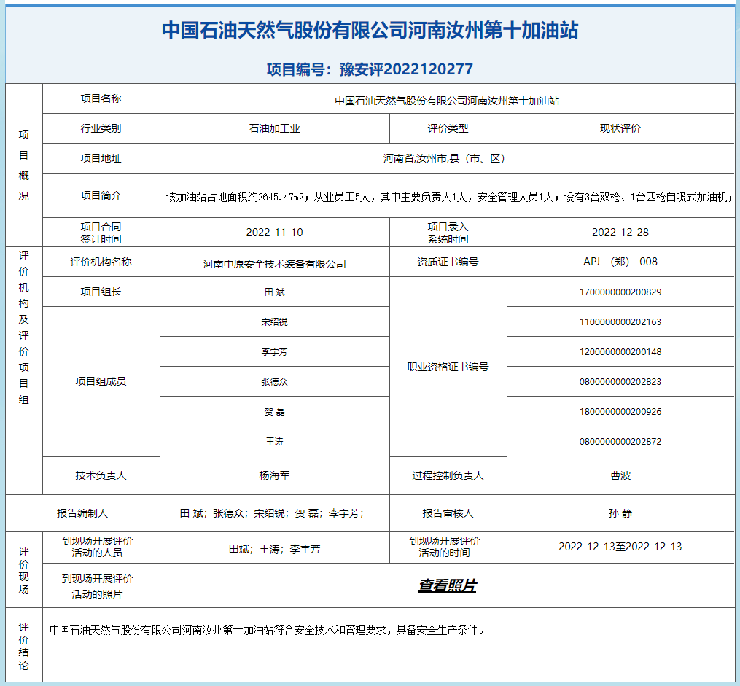The width and height of the screenshot is (740, 686).
Task: Click member name 张德众 in member list
Action: click(x=274, y=382)
